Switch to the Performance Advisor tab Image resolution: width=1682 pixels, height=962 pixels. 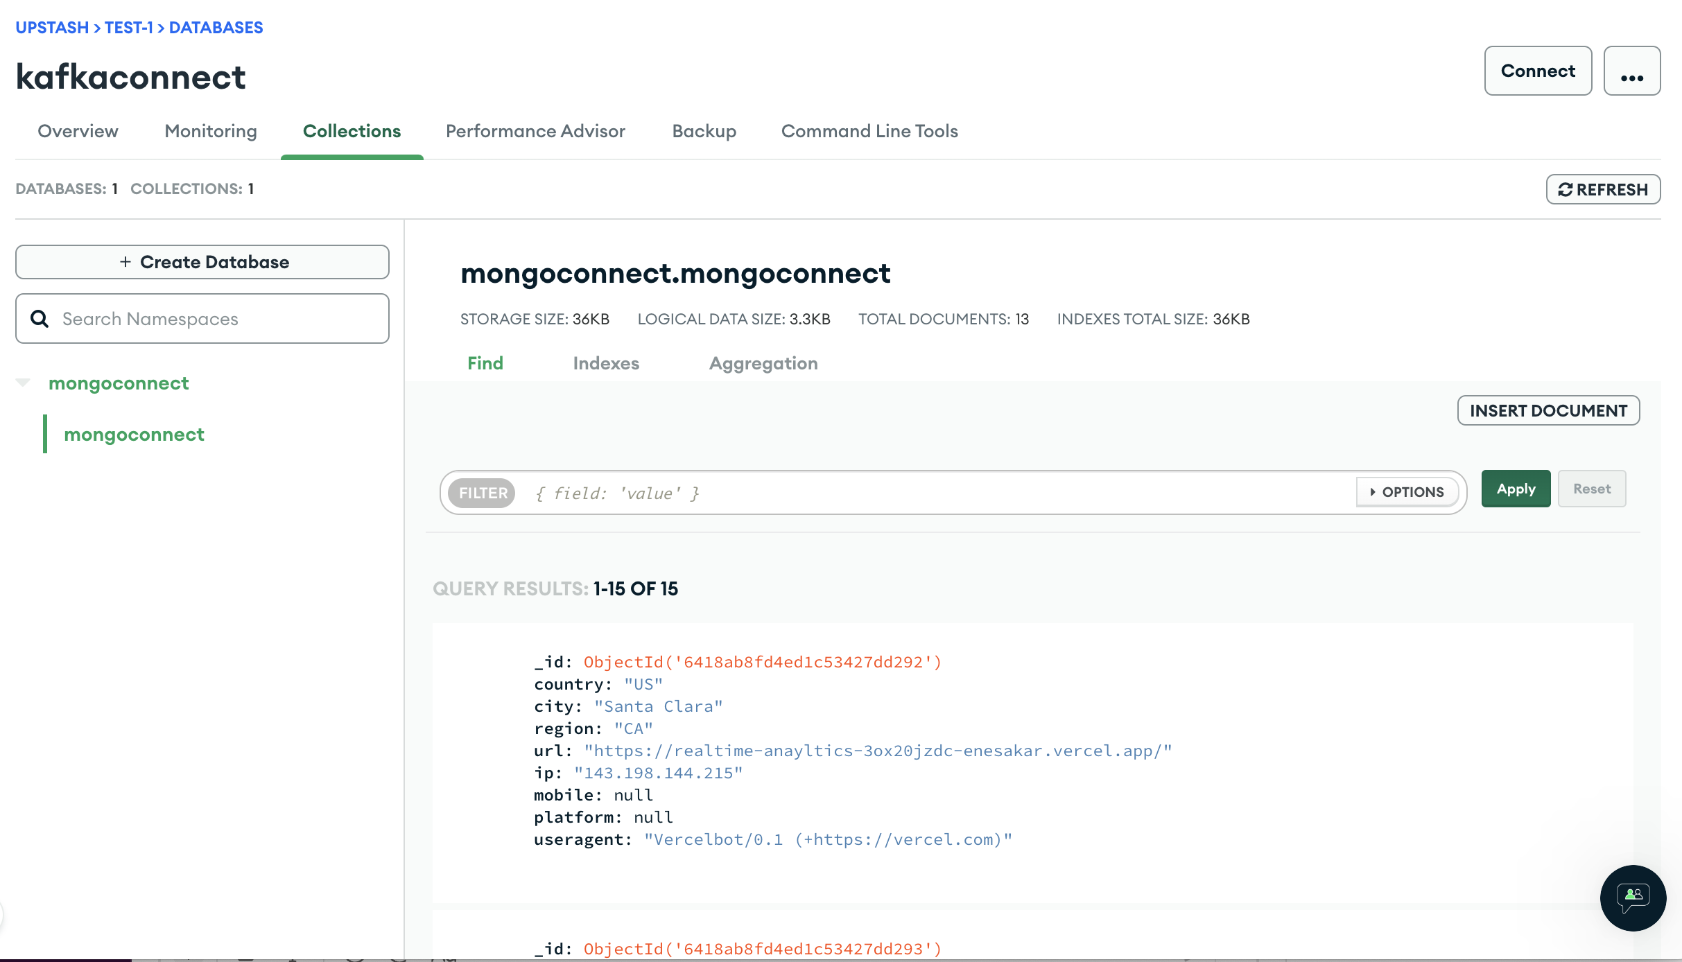(x=536, y=131)
